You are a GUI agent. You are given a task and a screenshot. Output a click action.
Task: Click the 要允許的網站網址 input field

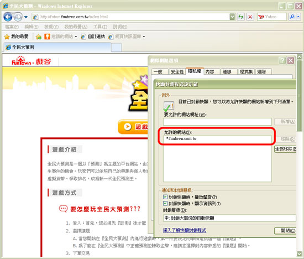click(217, 122)
